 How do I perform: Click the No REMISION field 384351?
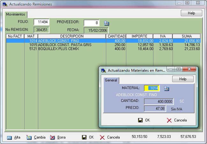[x=41, y=30]
